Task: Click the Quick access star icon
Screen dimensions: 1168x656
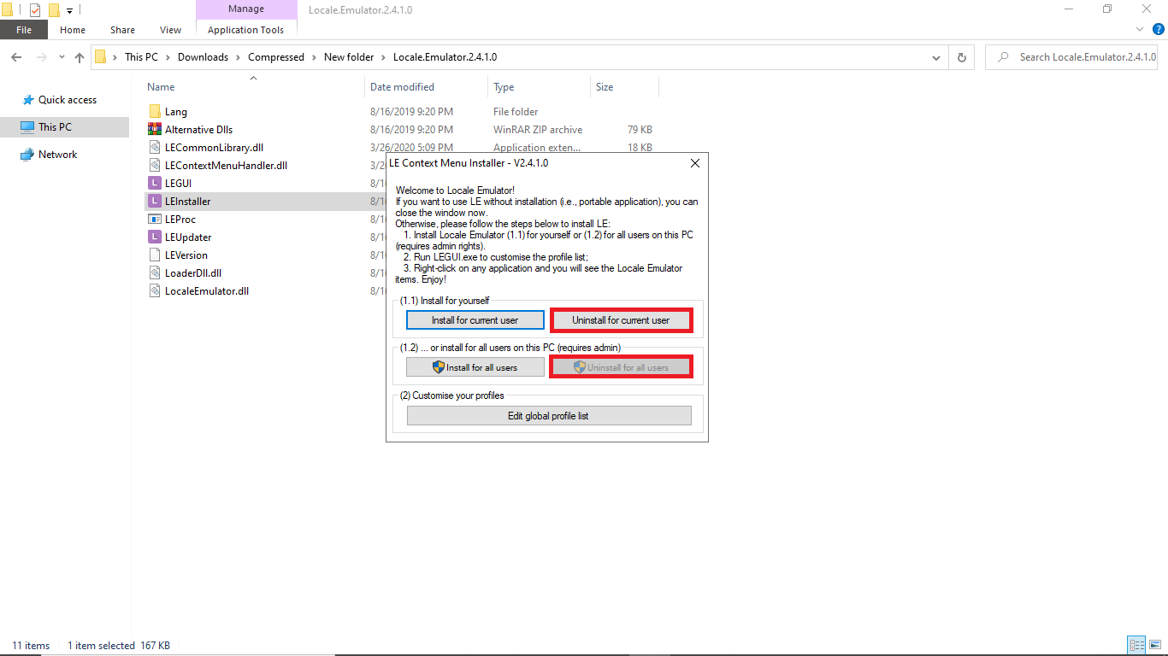Action: pyautogui.click(x=28, y=100)
